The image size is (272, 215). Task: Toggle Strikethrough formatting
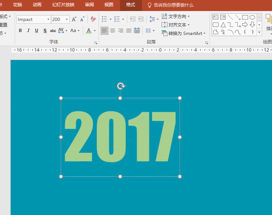[x=53, y=31]
